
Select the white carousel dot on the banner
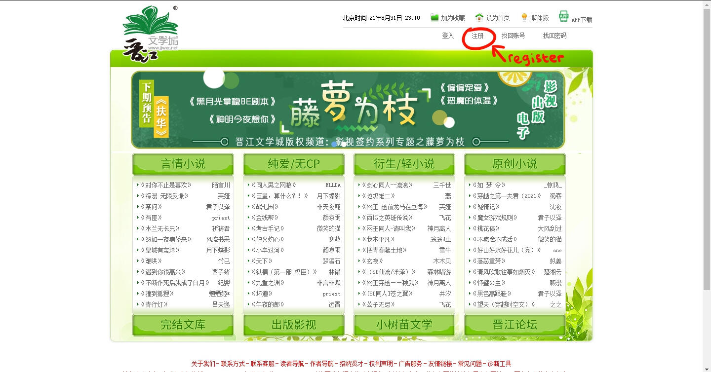pos(344,144)
